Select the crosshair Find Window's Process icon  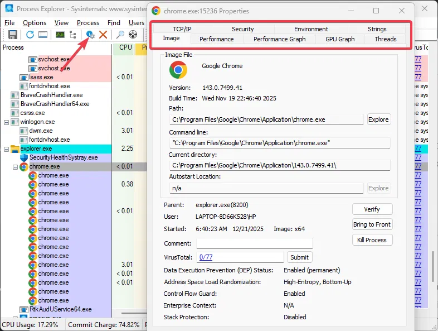click(x=133, y=35)
